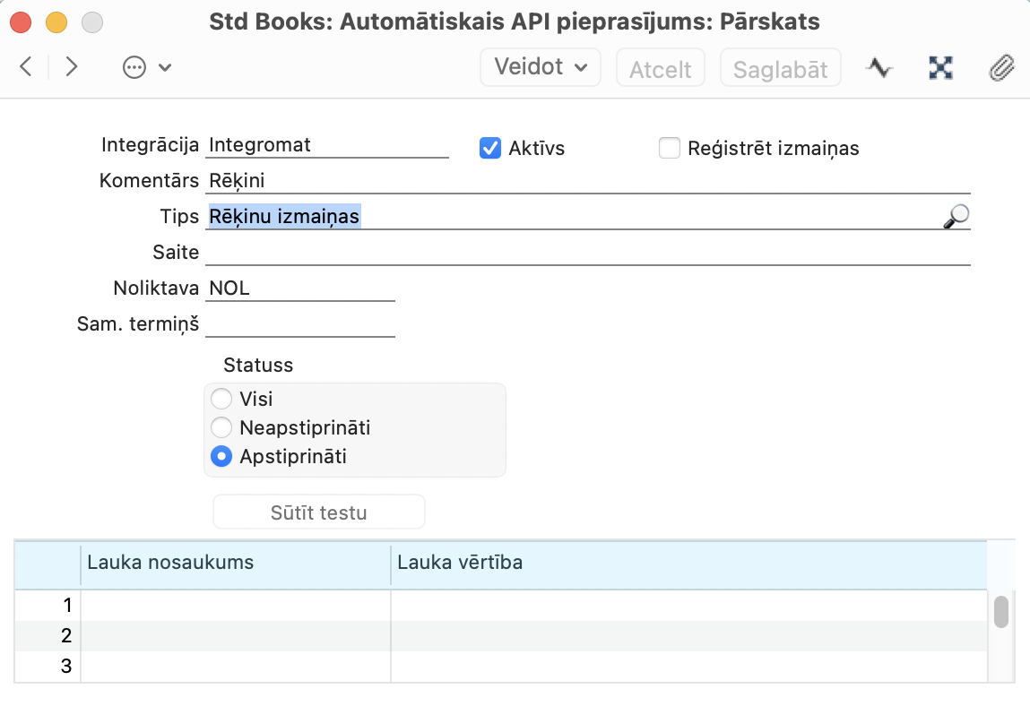Screen dimensions: 1030x706
Task: Select the Neapstiprināti status option
Action: 221,428
